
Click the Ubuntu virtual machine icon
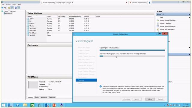tap(28, 26)
